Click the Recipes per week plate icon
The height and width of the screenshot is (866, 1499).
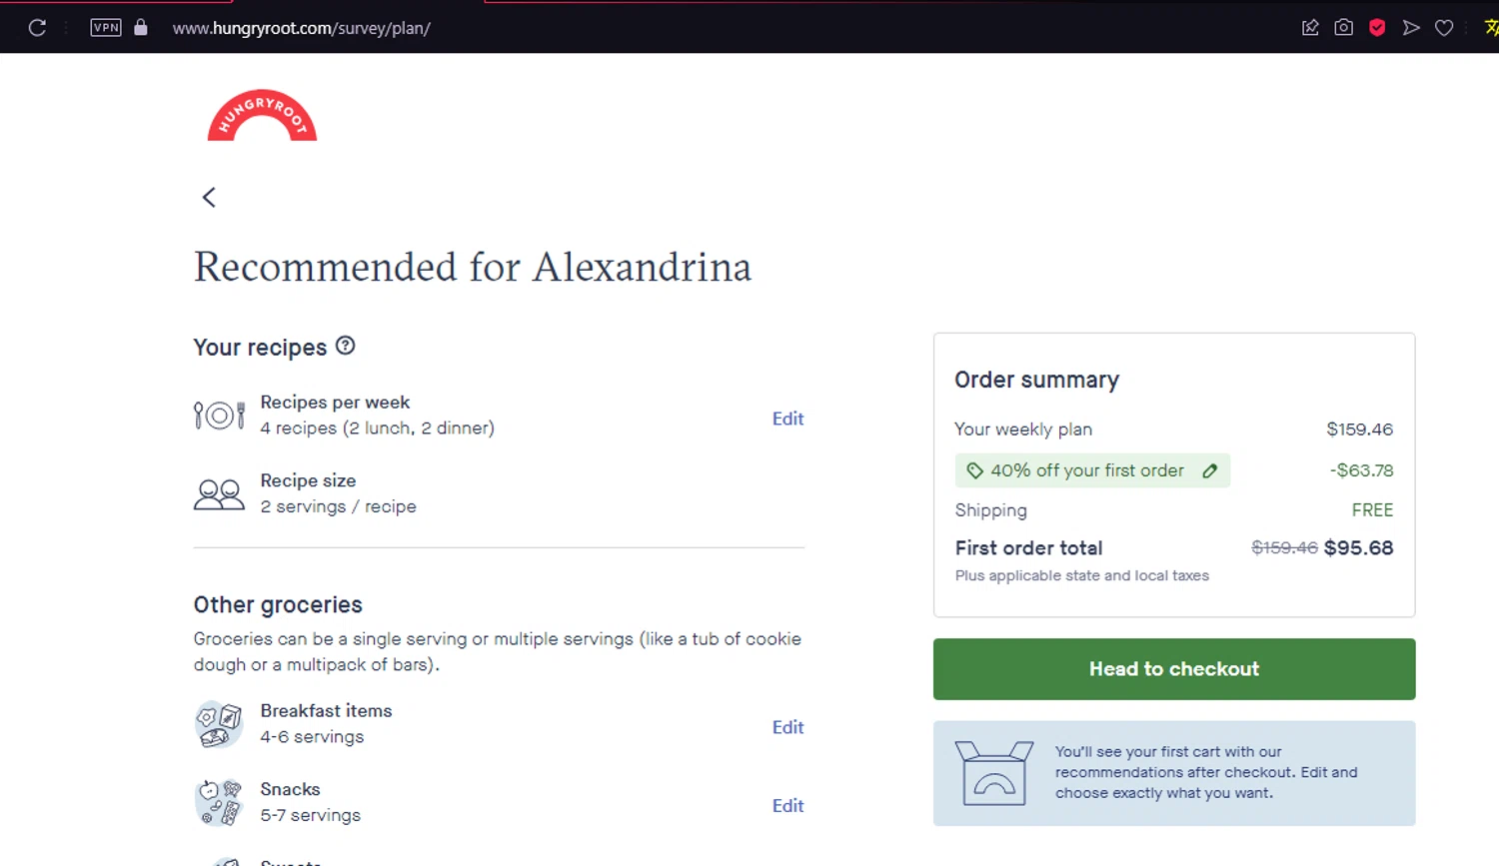219,415
